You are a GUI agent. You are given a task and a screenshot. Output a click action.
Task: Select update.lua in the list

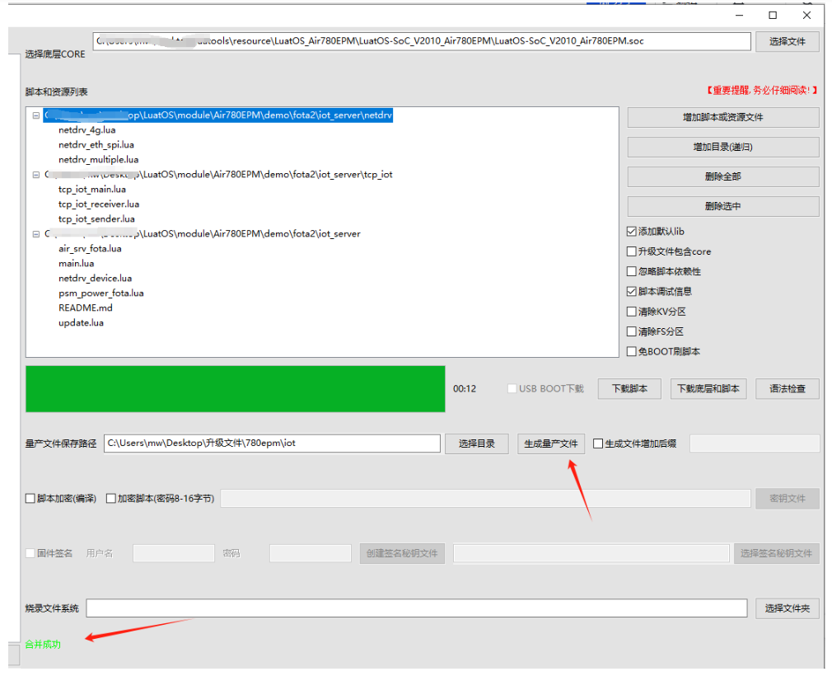point(81,323)
